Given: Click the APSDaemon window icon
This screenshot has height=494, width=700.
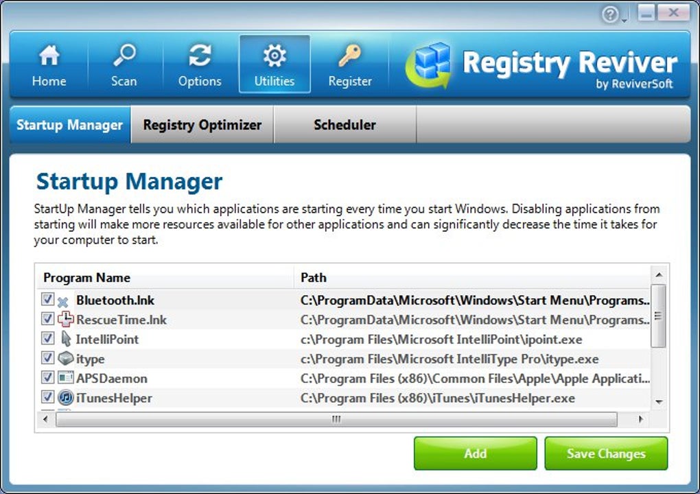Looking at the screenshot, I should 66,377.
